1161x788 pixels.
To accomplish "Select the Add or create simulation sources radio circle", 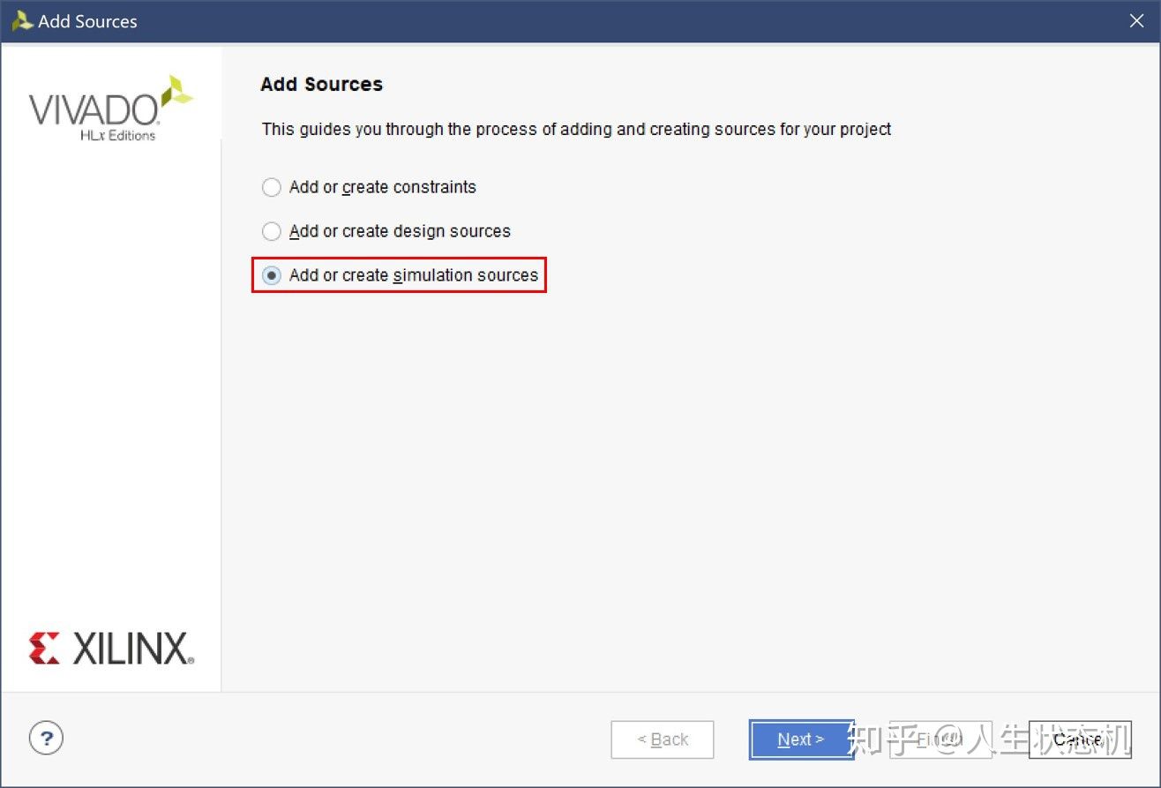I will pyautogui.click(x=272, y=275).
